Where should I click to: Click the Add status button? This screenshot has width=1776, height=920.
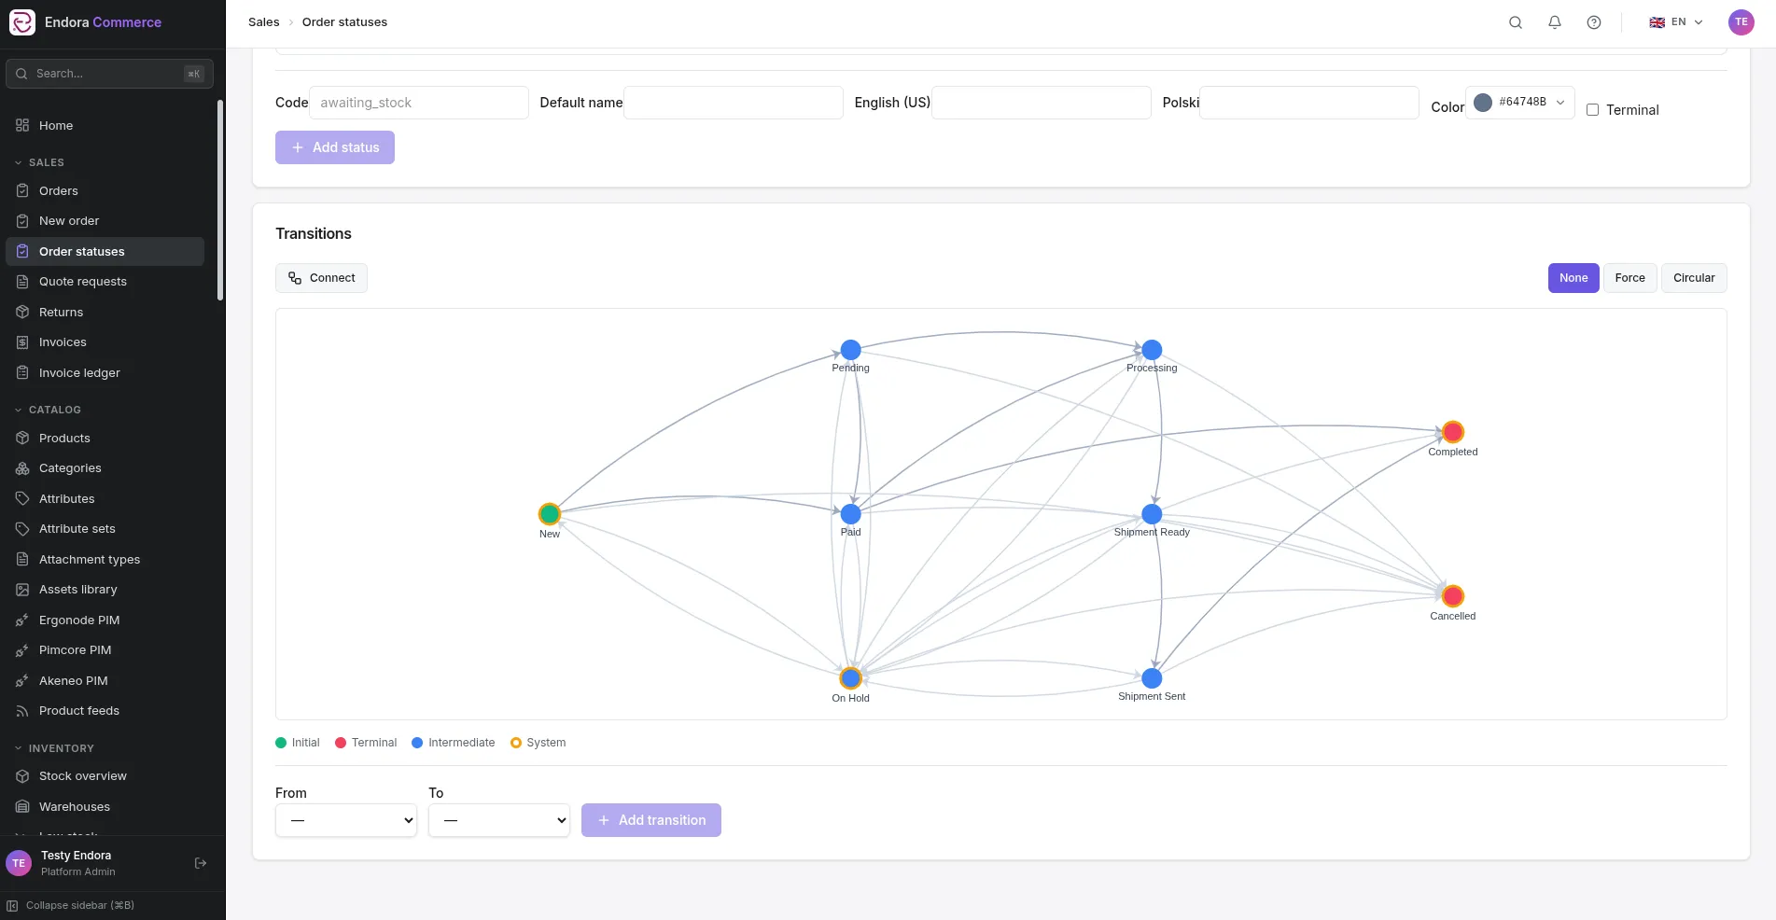coord(335,147)
